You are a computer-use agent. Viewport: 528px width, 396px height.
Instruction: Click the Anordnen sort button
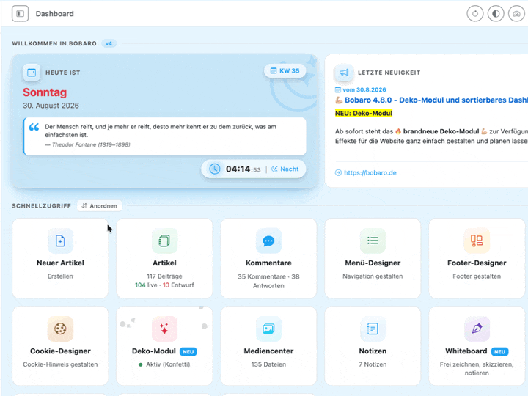[99, 206]
